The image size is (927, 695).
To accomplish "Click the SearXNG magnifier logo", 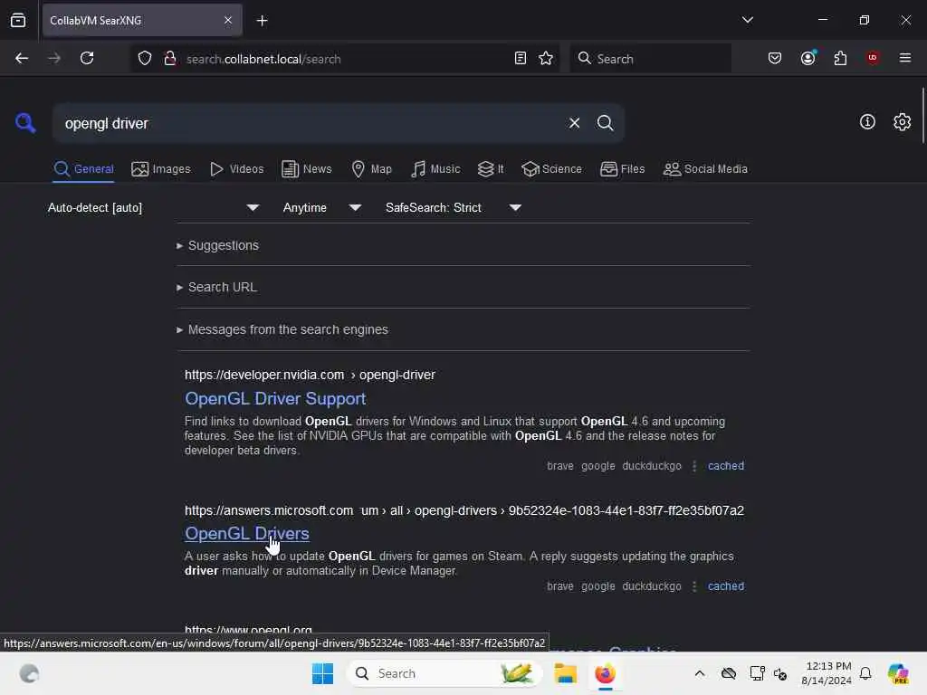I will click(x=25, y=123).
